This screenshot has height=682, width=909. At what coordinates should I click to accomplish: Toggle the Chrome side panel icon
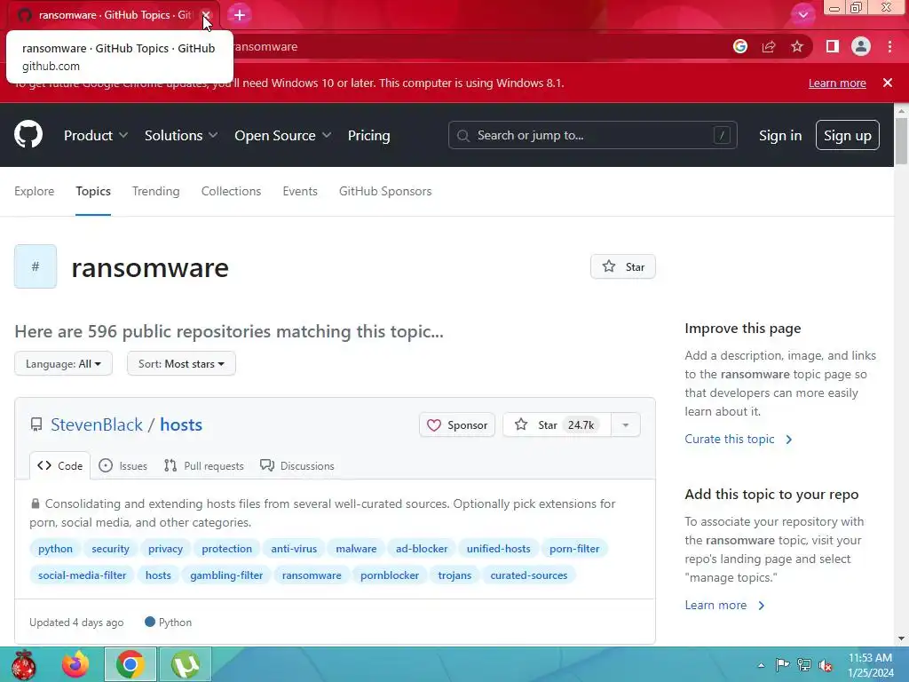point(833,46)
